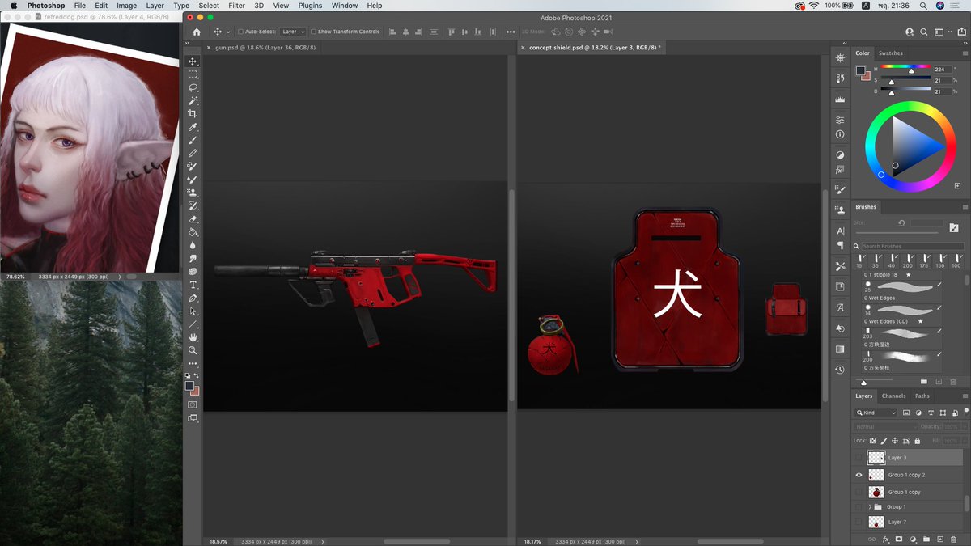Hide the Group 1 copy 2 layer
The width and height of the screenshot is (971, 546).
[x=859, y=475]
